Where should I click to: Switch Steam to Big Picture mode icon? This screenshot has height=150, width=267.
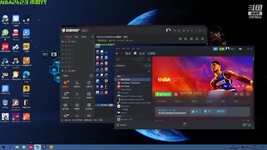pos(240,49)
